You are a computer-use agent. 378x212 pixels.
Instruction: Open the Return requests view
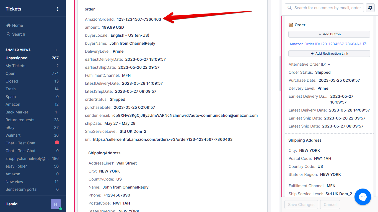pyautogui.click(x=32, y=120)
